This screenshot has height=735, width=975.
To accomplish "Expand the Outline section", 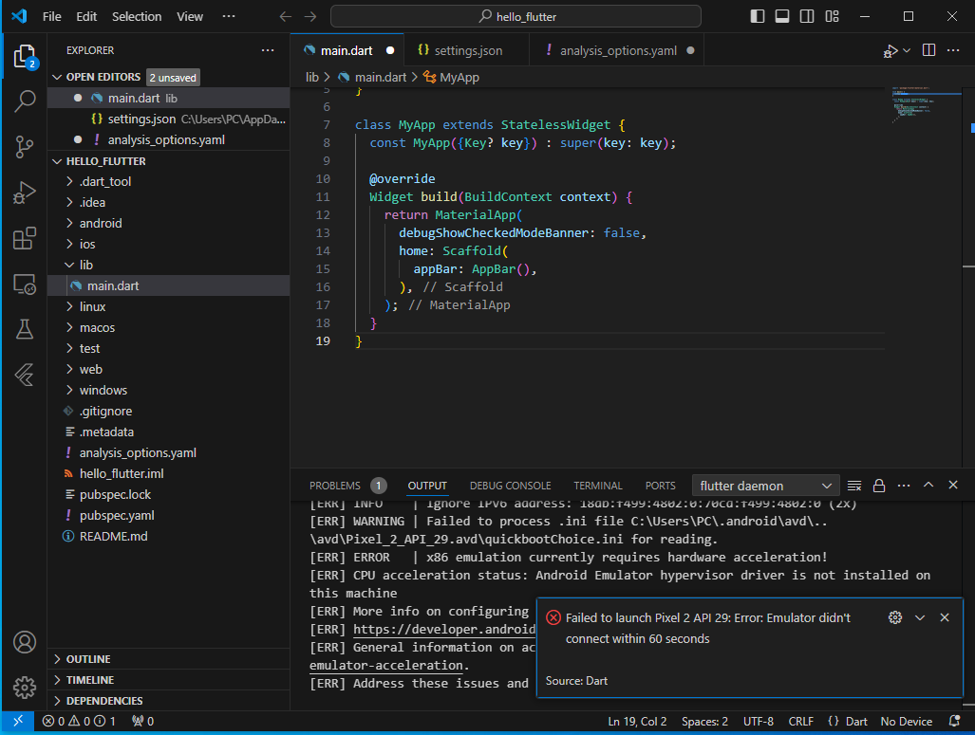I will 57,659.
